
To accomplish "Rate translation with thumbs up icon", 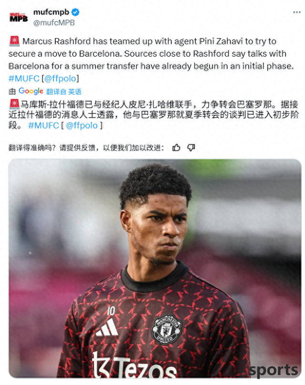I will 176,148.
